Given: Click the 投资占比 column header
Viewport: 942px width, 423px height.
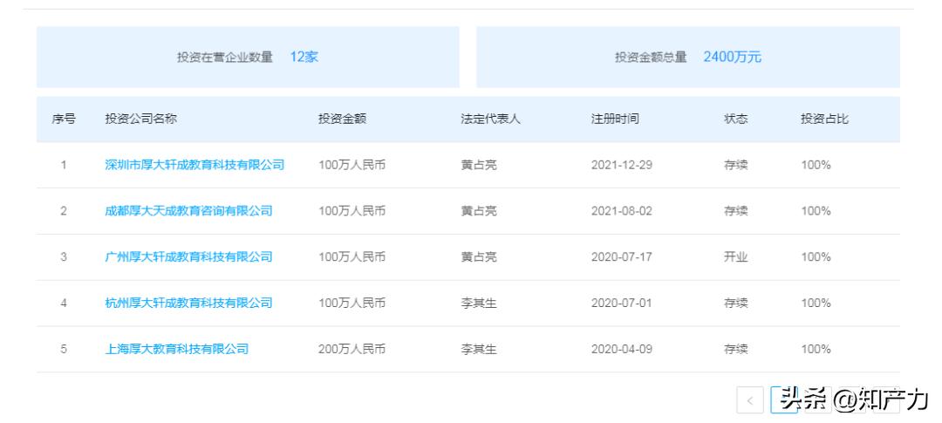Looking at the screenshot, I should pos(825,119).
